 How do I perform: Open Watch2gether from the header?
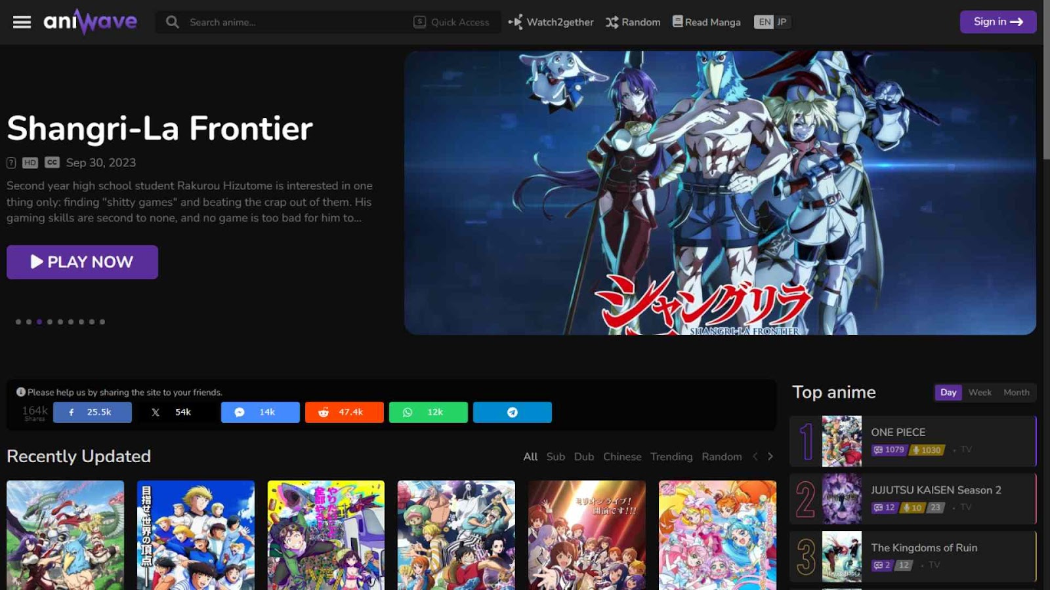pyautogui.click(x=551, y=22)
